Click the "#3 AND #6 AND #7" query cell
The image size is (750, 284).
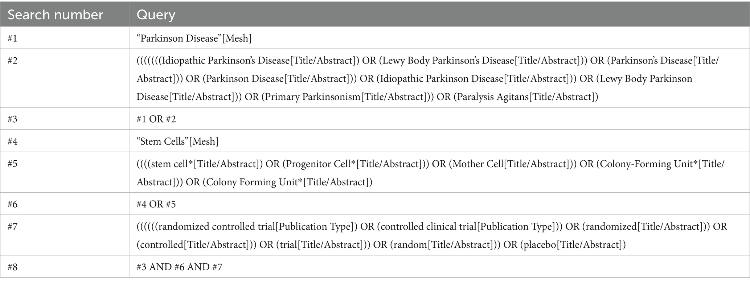(180, 267)
